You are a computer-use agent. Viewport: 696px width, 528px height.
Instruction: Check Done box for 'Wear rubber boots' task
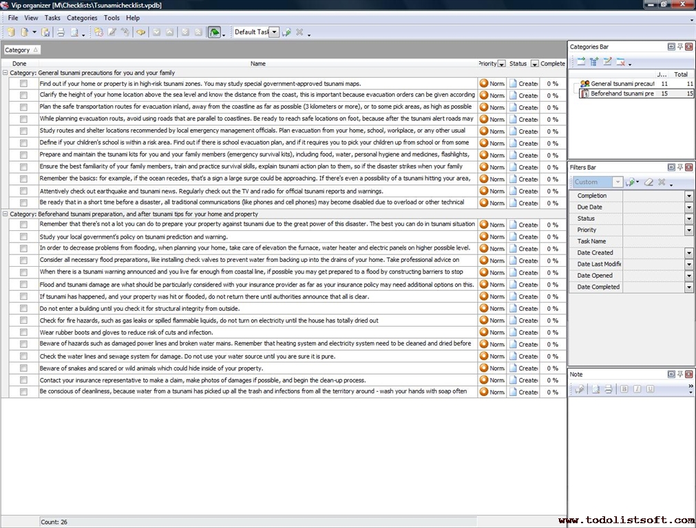pos(23,333)
